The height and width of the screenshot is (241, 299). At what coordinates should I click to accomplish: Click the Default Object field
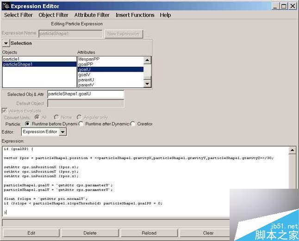tap(86, 104)
